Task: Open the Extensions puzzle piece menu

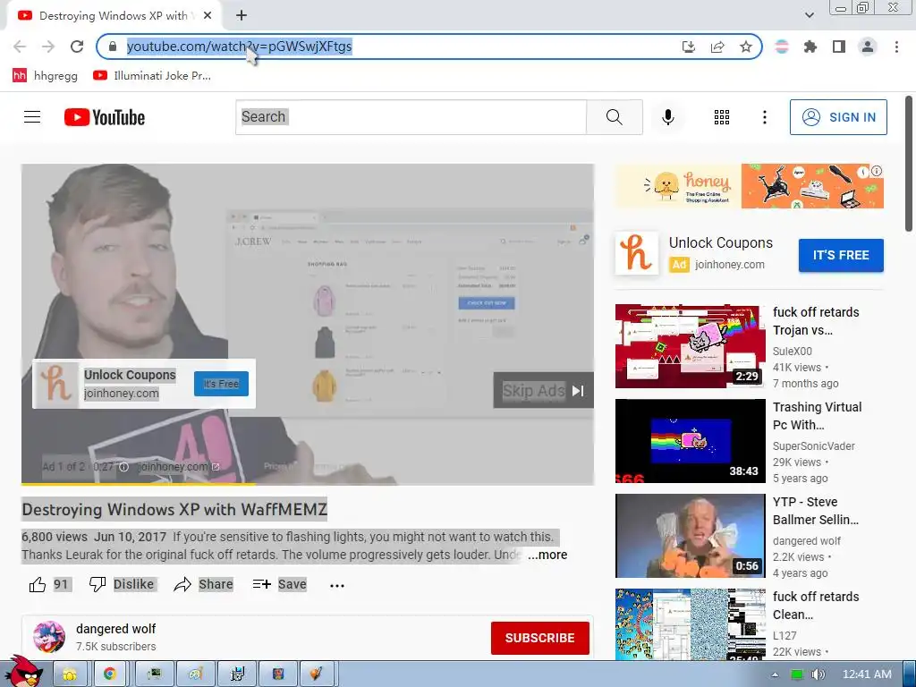Action: (810, 47)
